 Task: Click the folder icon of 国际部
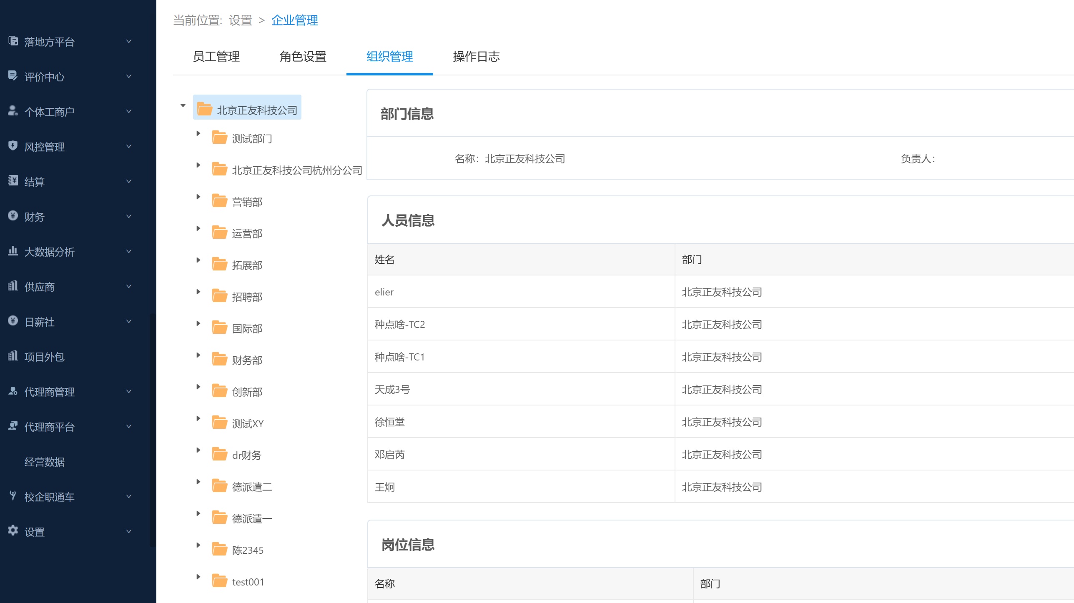pos(219,327)
